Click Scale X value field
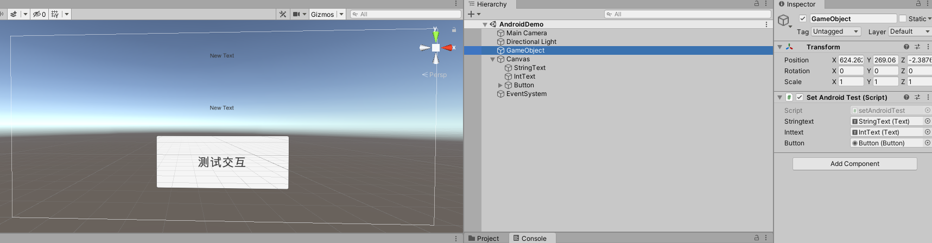Image resolution: width=932 pixels, height=243 pixels. point(851,82)
